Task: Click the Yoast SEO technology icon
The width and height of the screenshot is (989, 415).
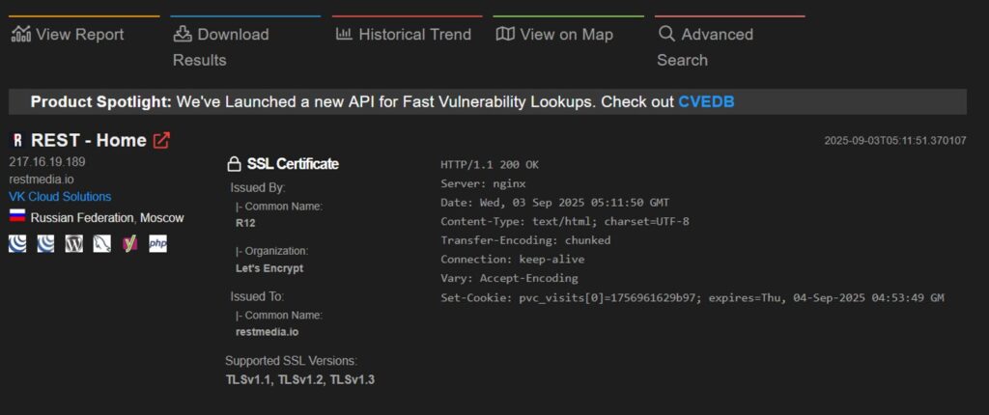Action: point(129,243)
